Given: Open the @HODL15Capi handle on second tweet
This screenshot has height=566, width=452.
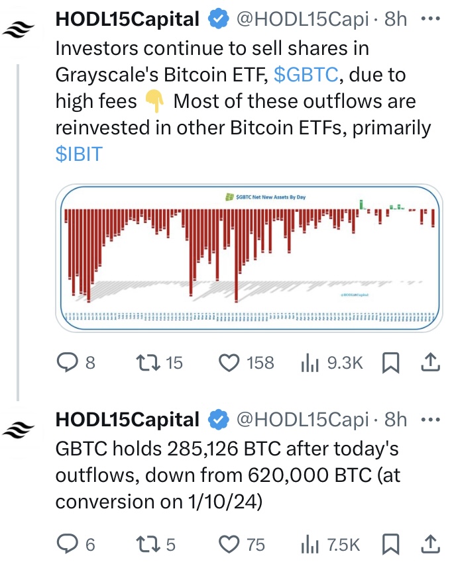Looking at the screenshot, I should (x=302, y=420).
